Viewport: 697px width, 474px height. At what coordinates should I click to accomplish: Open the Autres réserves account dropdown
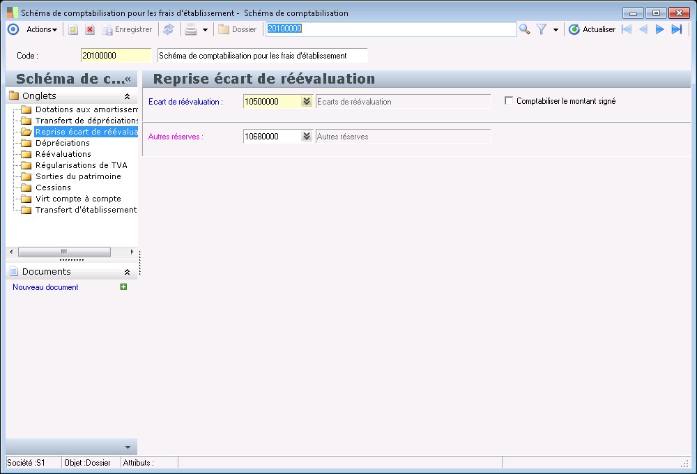pos(306,137)
